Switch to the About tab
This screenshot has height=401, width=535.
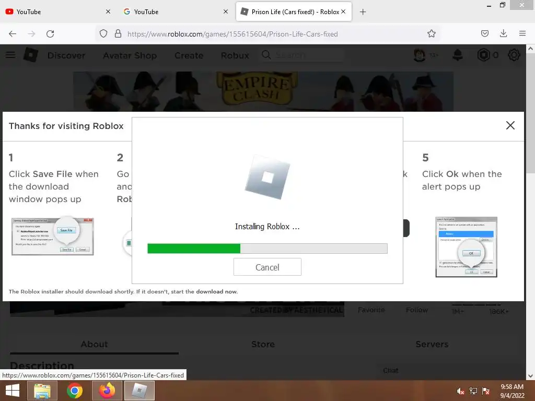click(x=94, y=344)
